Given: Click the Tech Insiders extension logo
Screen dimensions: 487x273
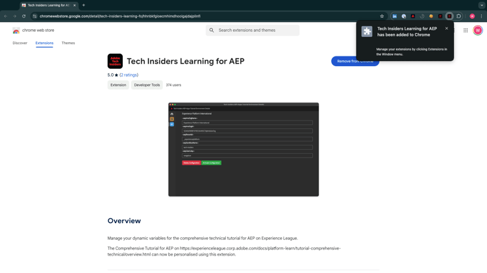Looking at the screenshot, I should tap(115, 61).
